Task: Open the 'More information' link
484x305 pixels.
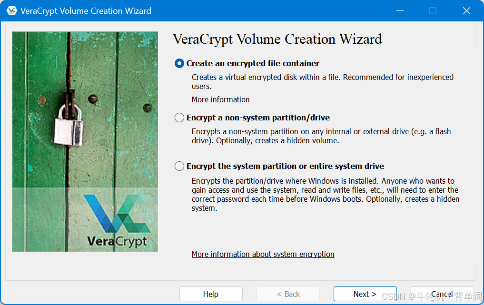Action: click(220, 99)
